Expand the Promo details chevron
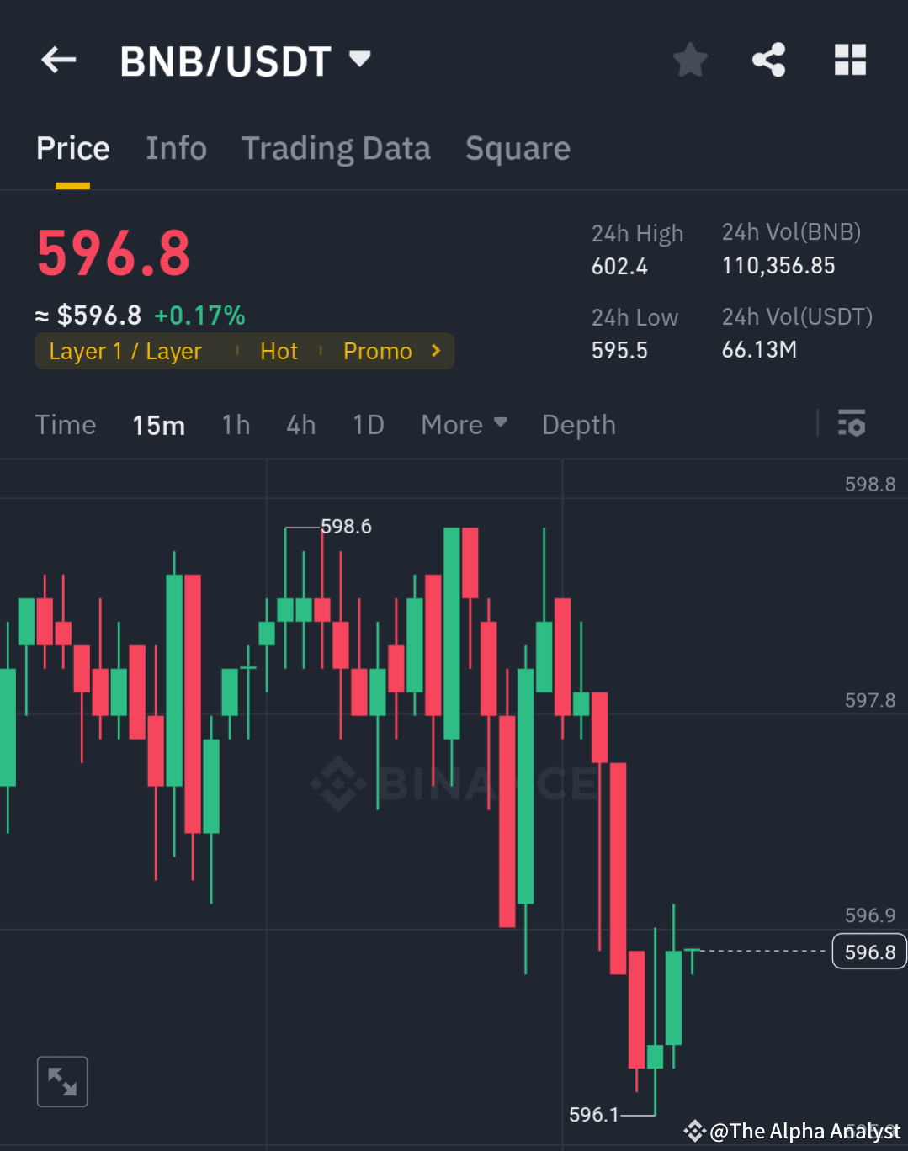908x1151 pixels. click(x=436, y=351)
